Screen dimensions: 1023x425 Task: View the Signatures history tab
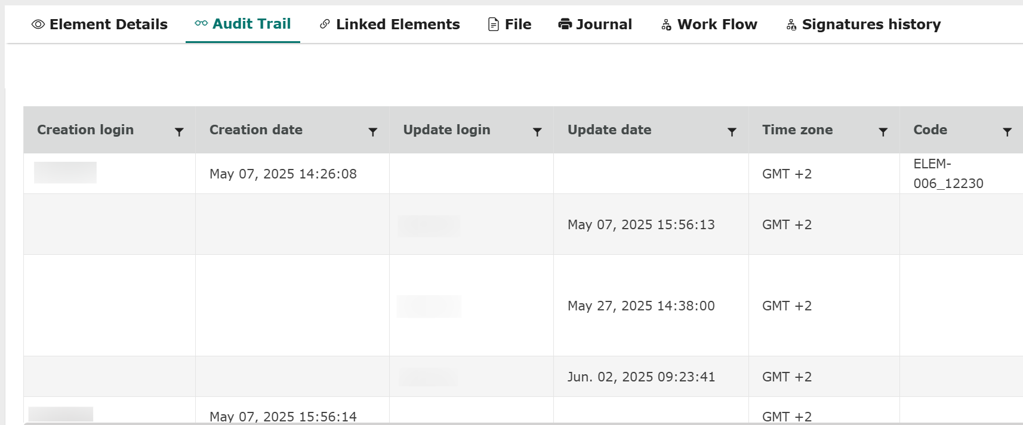click(x=871, y=24)
